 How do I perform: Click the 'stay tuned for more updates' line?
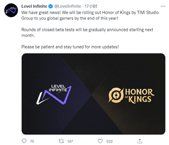[70, 47]
